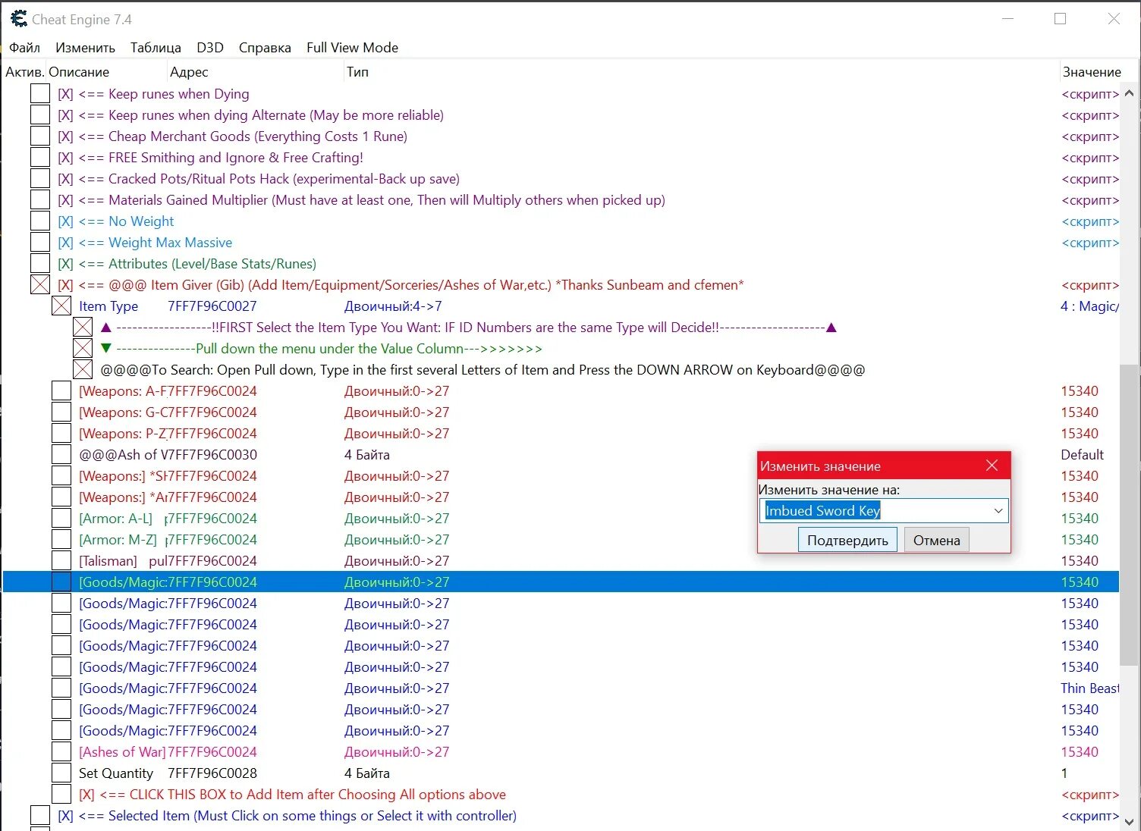Toggle FREE Smithing and Ignore checkbox
Screen dimensions: 1141x831
tap(40, 158)
